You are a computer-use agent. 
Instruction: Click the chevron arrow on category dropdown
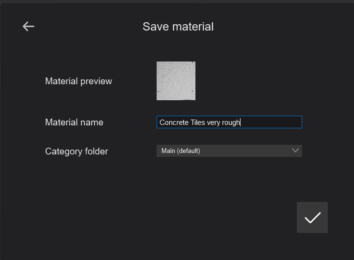(x=295, y=151)
